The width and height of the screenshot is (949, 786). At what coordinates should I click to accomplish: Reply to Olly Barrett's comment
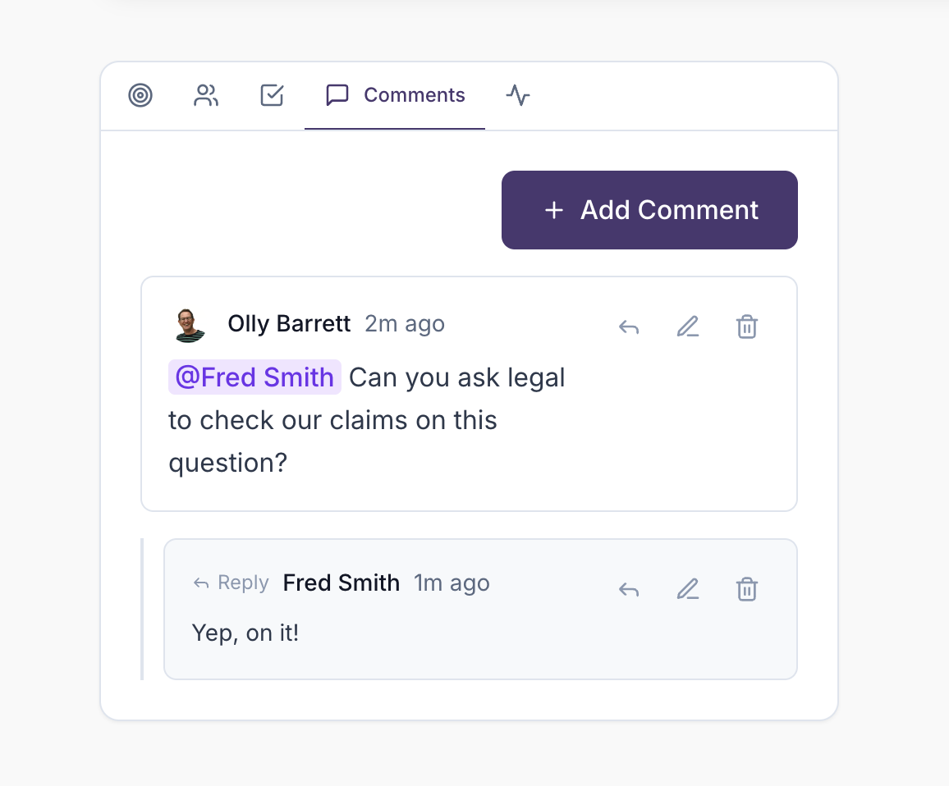click(x=628, y=326)
